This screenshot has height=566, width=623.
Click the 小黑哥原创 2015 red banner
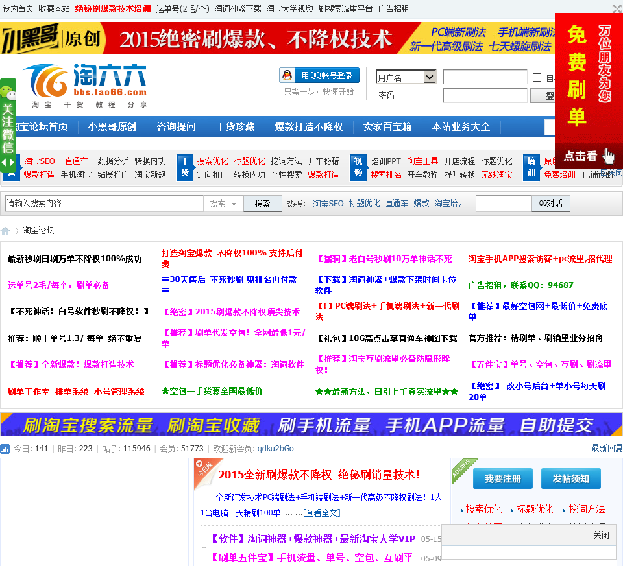tap(277, 38)
